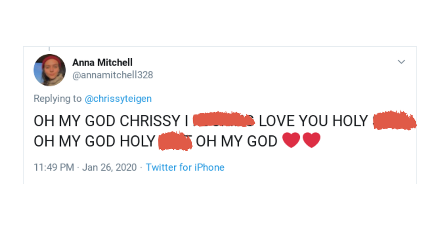Viewport: 440px width, 230px height.
Task: Click the red scribble ending the first line
Action: pos(394,120)
